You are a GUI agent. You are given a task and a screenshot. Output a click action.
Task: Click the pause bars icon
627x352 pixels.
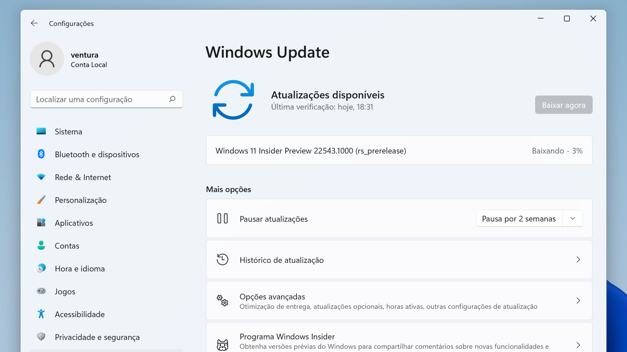pos(223,219)
